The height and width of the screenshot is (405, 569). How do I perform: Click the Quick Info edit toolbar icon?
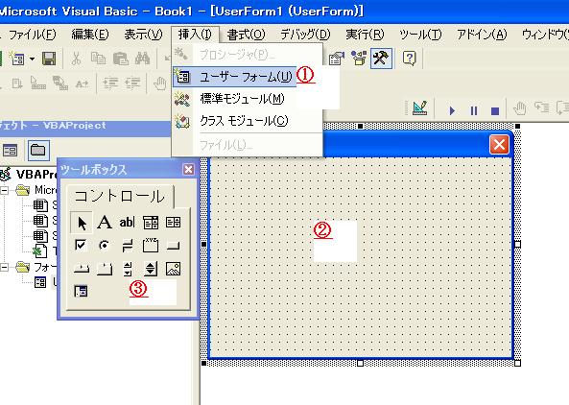click(x=38, y=83)
